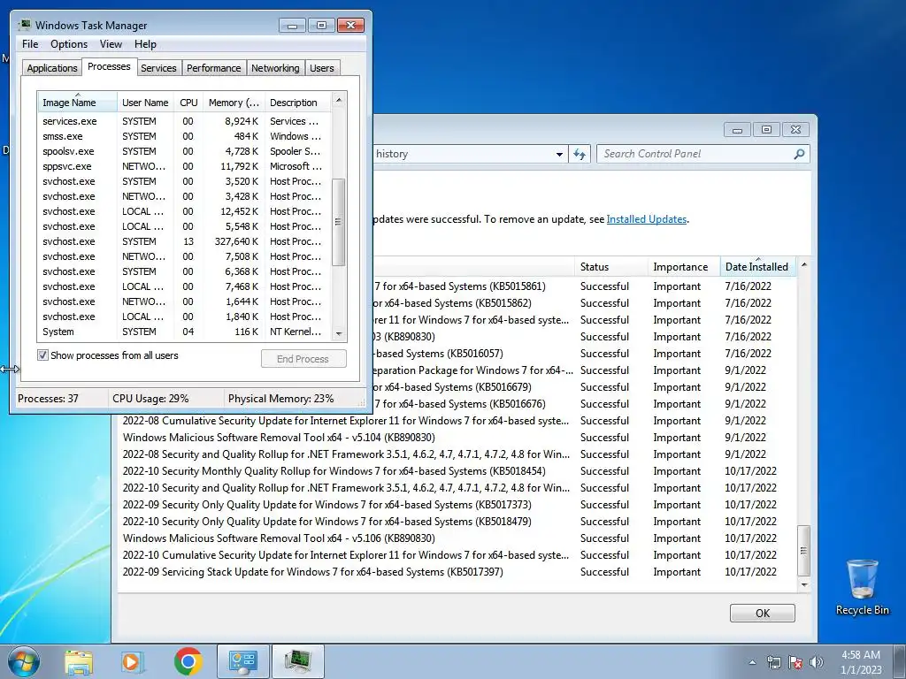Select the sppsvc.exe process row
Viewport: 906px width, 679px height.
[184, 166]
